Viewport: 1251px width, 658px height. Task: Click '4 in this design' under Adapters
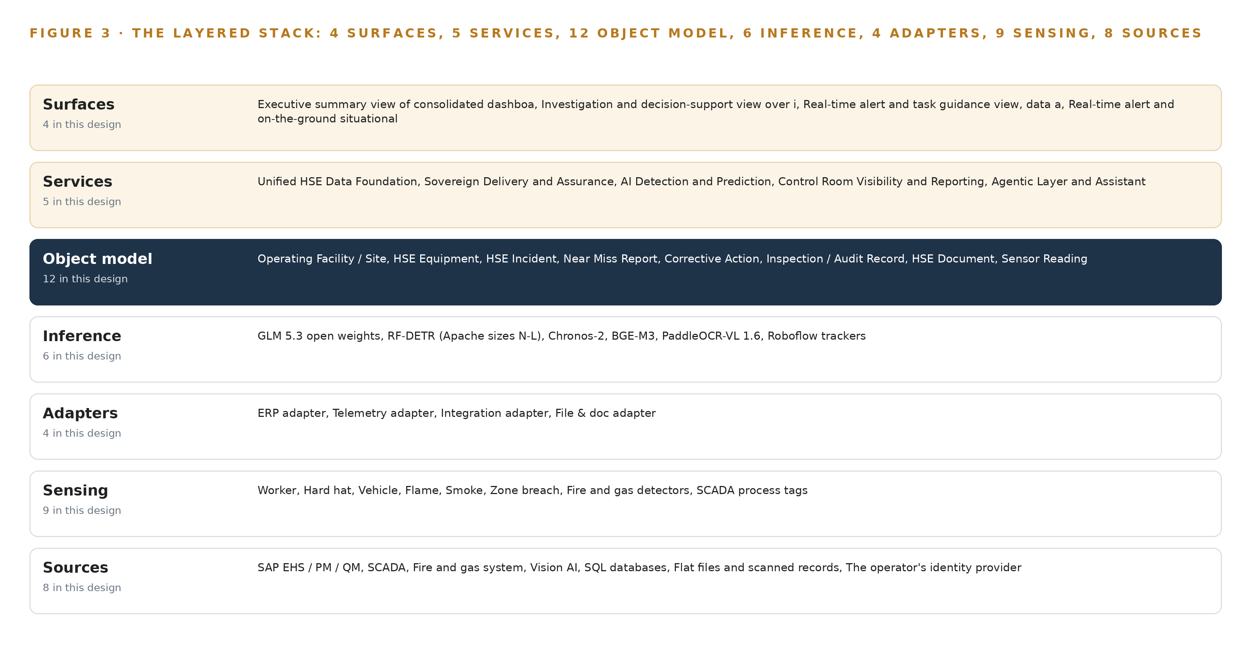tap(82, 433)
